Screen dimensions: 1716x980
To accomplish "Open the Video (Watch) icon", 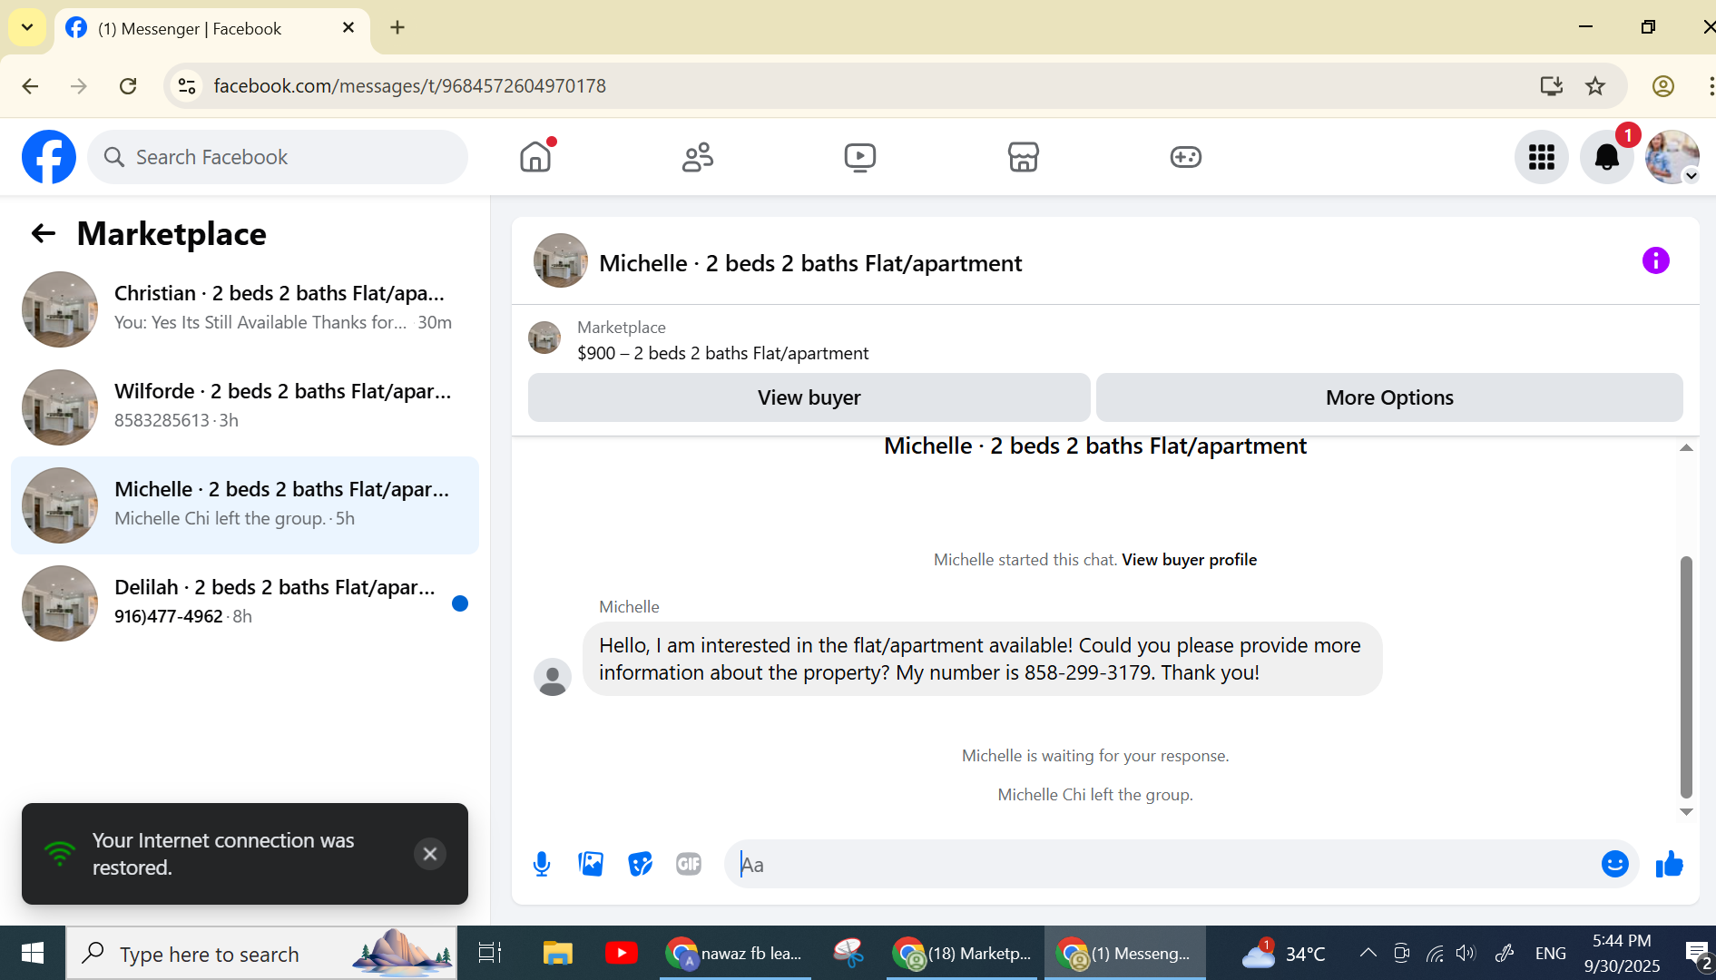I will point(860,157).
